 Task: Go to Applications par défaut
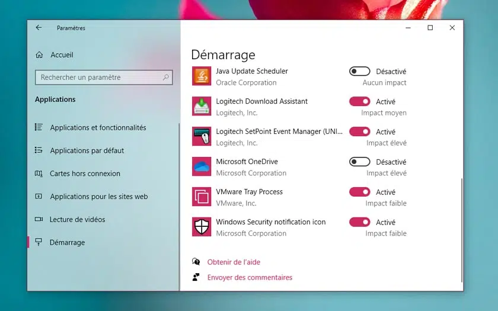point(87,150)
